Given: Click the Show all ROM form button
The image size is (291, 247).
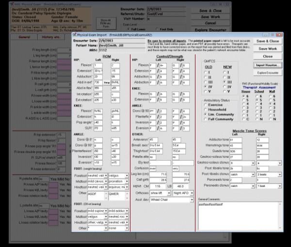Looking at the screenshot, I should (x=106, y=23).
